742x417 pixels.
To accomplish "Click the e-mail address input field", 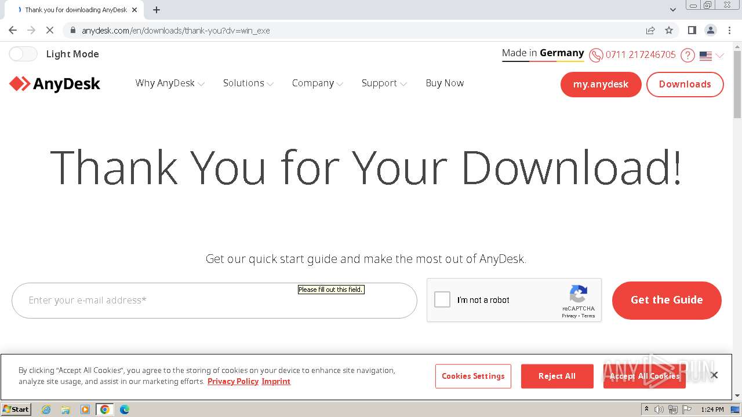I will [x=214, y=300].
